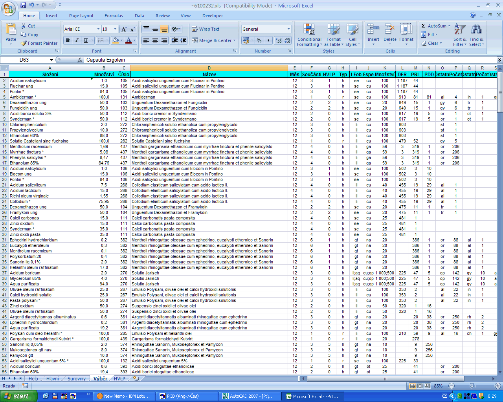Screen dimensions: 503x402
Task: Toggle Wrap Text
Action: coord(205,29)
